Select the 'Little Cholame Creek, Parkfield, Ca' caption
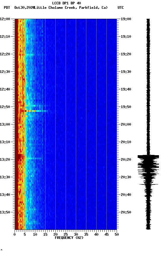Image resolution: width=161 pixels, height=253 pixels. [x=71, y=8]
